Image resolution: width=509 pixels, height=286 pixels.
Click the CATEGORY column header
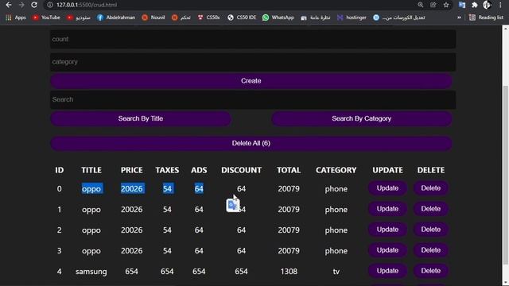(336, 170)
